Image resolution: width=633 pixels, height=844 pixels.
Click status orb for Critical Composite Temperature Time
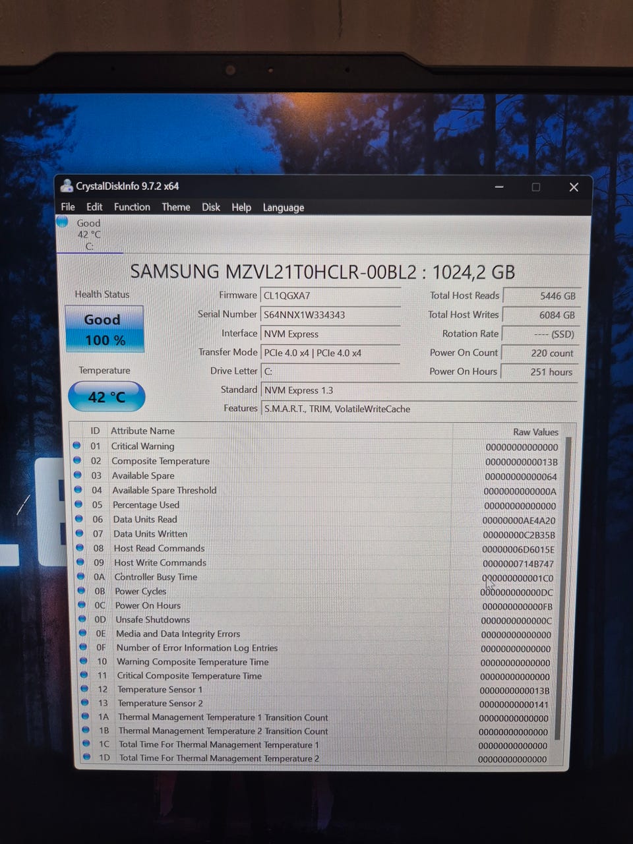[84, 675]
